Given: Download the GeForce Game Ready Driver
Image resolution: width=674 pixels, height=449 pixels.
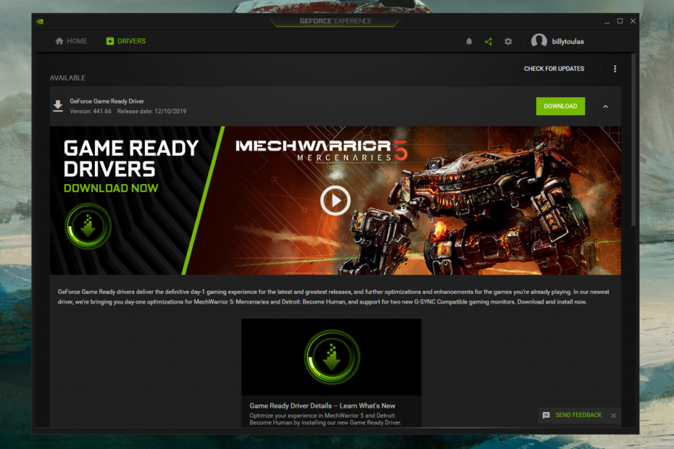Looking at the screenshot, I should (560, 106).
